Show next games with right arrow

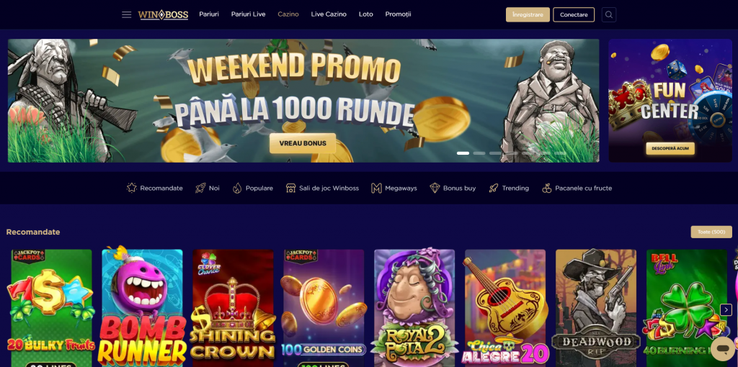pos(726,309)
